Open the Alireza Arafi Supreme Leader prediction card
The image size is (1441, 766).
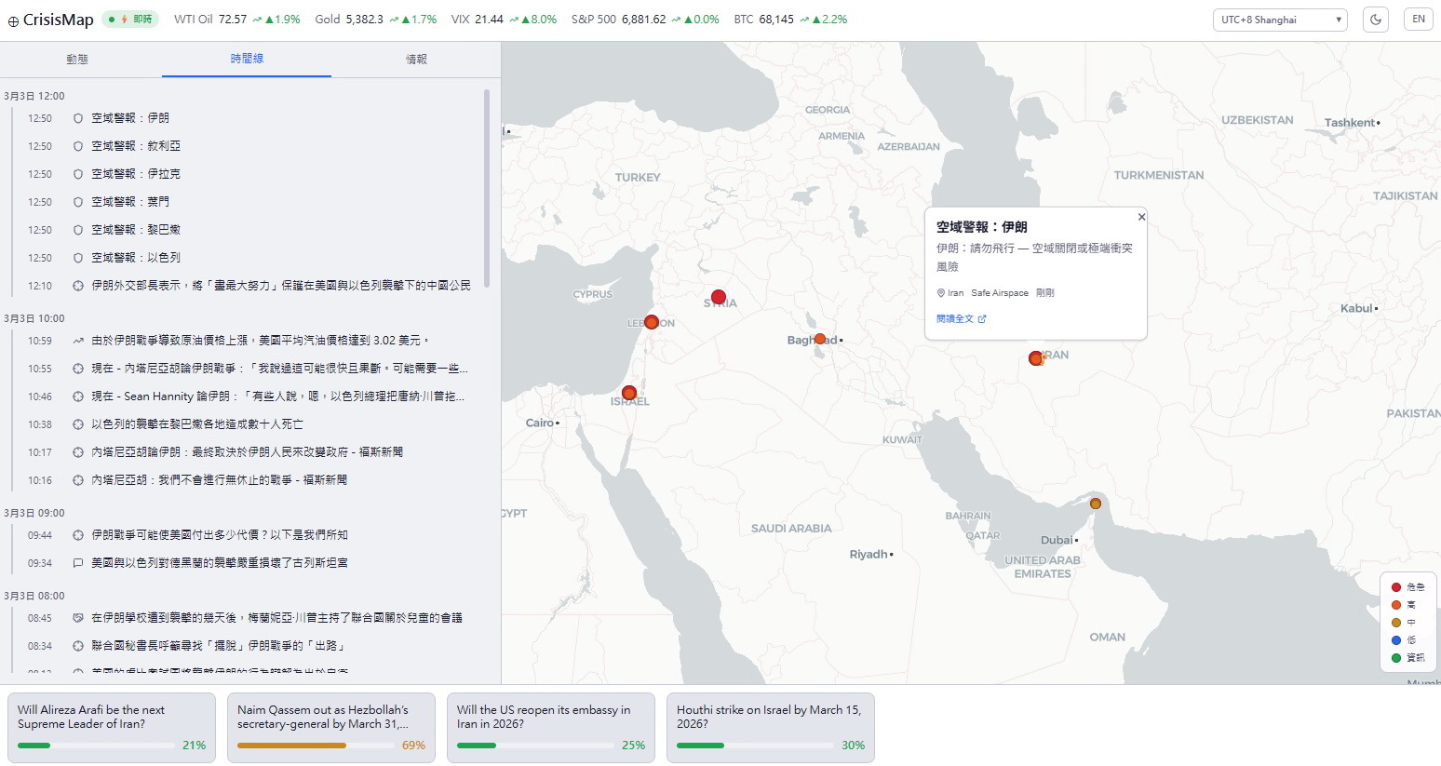coord(112,727)
